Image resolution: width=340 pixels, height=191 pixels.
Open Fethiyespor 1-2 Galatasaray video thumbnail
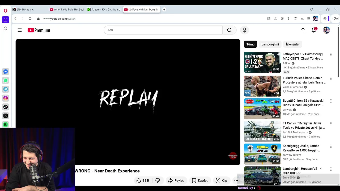point(262,62)
